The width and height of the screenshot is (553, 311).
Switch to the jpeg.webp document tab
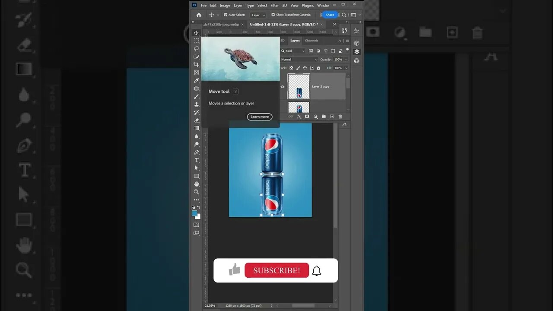coord(221,24)
